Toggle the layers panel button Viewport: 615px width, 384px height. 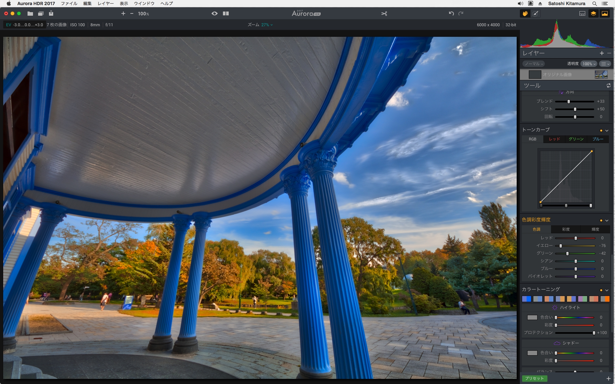point(594,13)
